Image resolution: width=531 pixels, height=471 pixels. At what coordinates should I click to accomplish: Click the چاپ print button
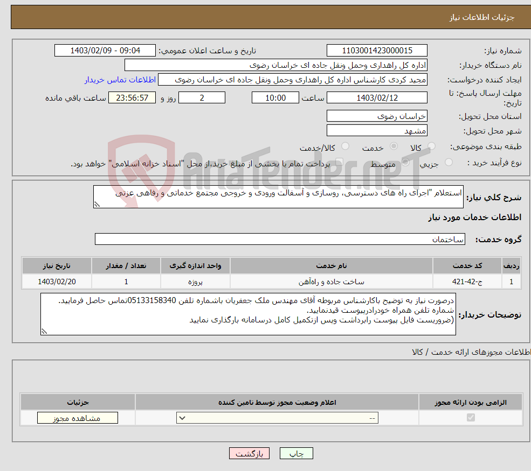(296, 453)
